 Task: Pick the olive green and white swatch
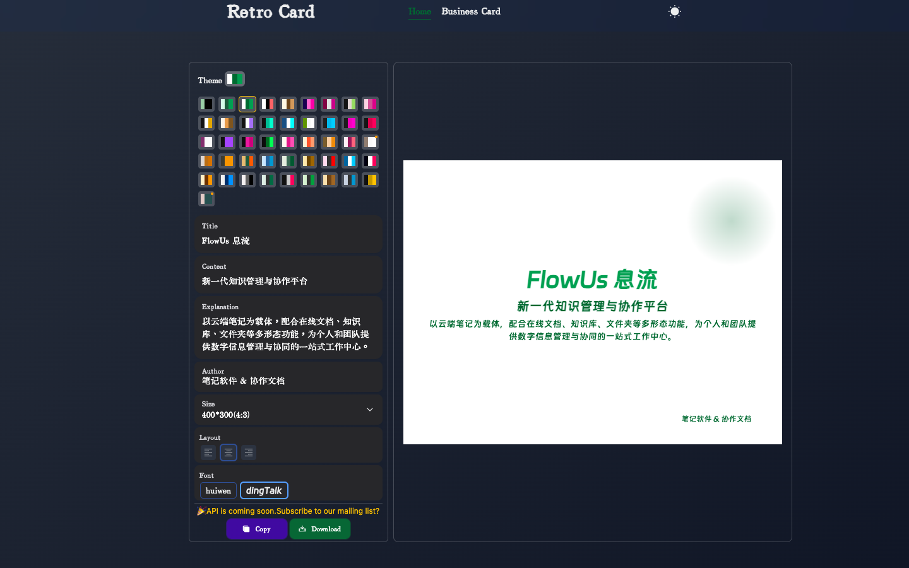click(x=309, y=123)
